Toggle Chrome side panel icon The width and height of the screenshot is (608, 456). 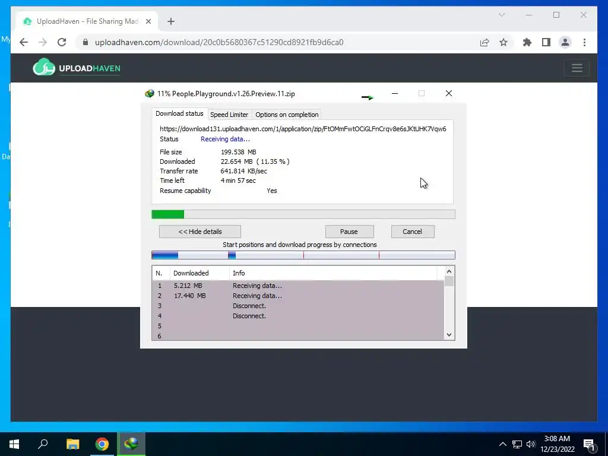click(x=546, y=42)
